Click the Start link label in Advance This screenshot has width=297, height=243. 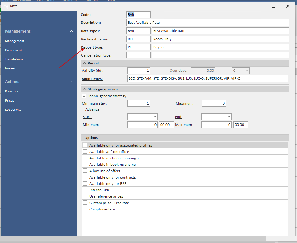[x=87, y=117]
